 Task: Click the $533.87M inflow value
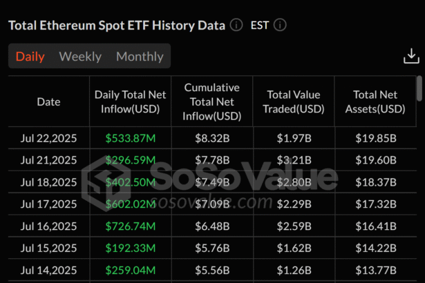131,138
